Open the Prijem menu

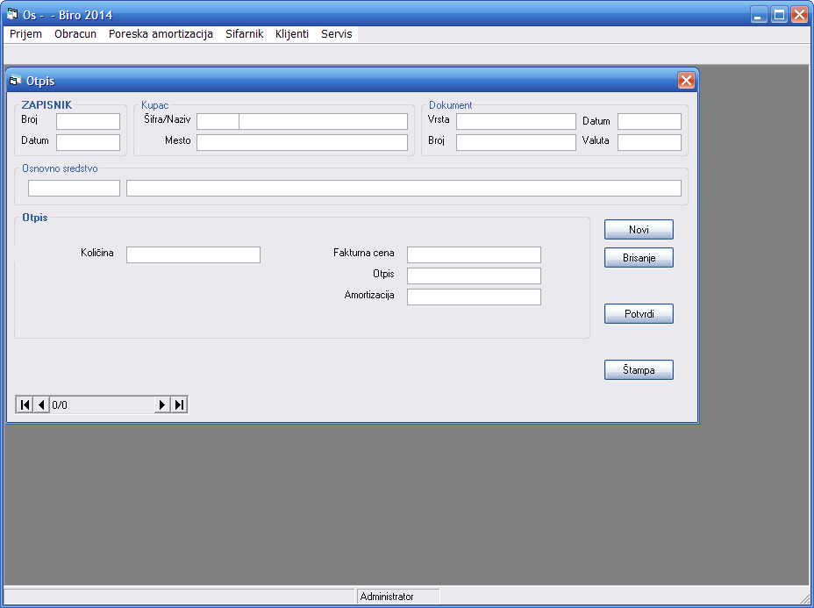click(x=25, y=34)
